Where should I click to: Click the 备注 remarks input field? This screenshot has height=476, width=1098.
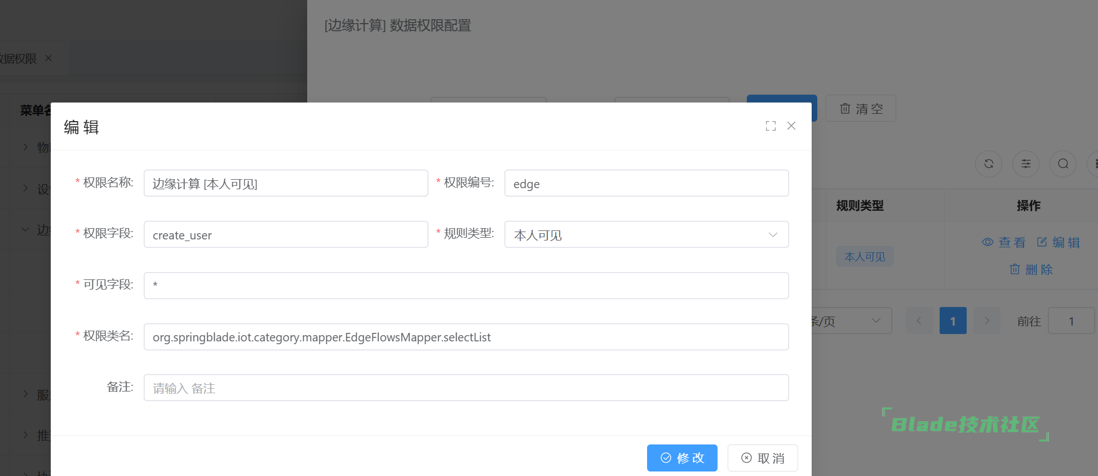(466, 388)
